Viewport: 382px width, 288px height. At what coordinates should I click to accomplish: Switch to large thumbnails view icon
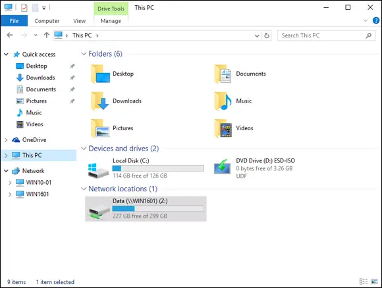coord(374,281)
